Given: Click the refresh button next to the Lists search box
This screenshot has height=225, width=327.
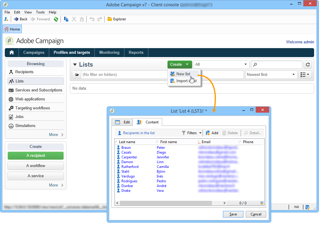Looking at the screenshot, I should [308, 65].
